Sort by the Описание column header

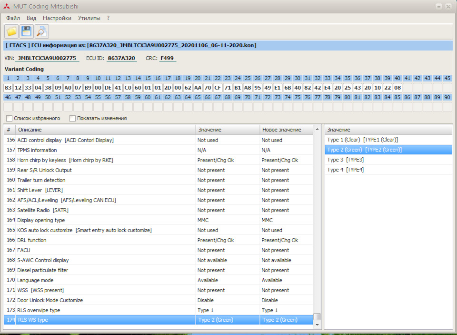point(105,130)
